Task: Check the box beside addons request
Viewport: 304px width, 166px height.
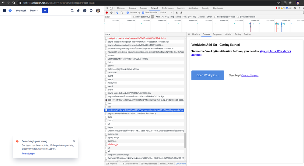Action: click(106, 55)
